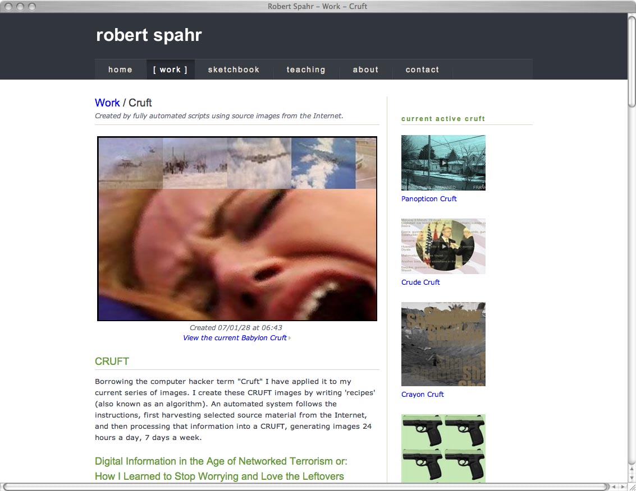Viewport: 636px width, 491px height.
Task: Open the Crude Cruft text link
Action: 420,282
